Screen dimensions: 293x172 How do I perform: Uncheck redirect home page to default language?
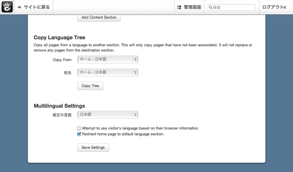[79, 134]
